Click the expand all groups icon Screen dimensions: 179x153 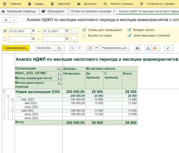(90, 48)
